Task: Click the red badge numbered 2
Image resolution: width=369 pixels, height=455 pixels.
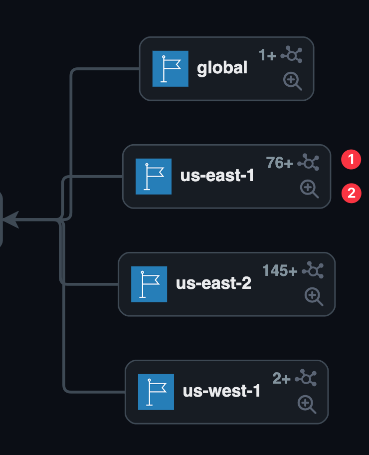Action: (351, 193)
